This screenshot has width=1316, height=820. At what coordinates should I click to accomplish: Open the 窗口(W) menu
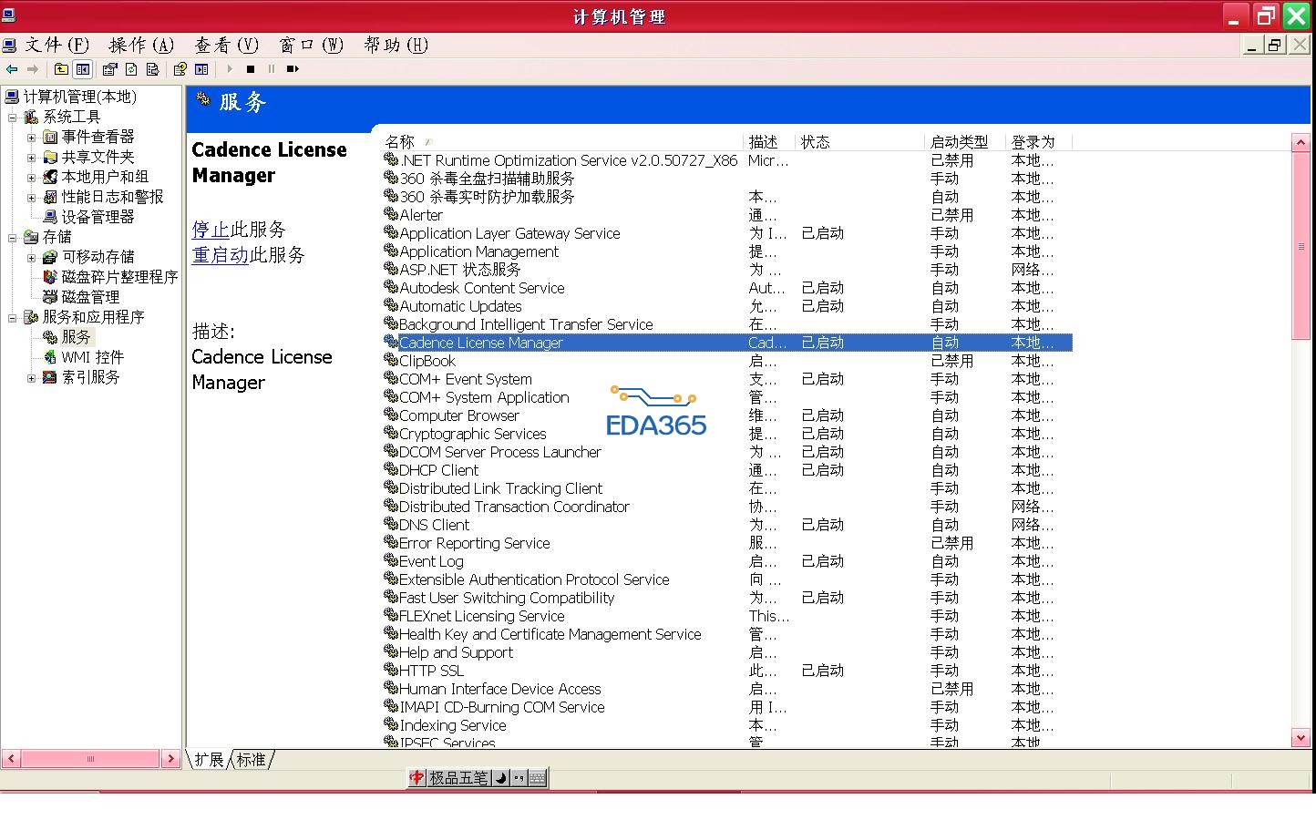[x=311, y=45]
